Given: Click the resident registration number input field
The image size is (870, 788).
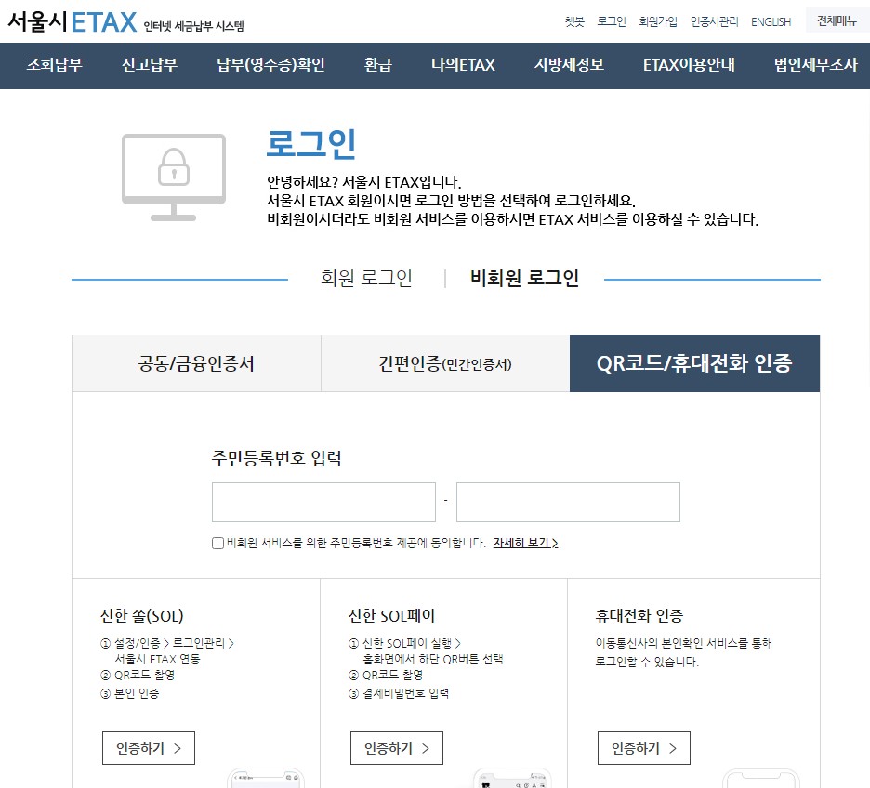Looking at the screenshot, I should [323, 502].
